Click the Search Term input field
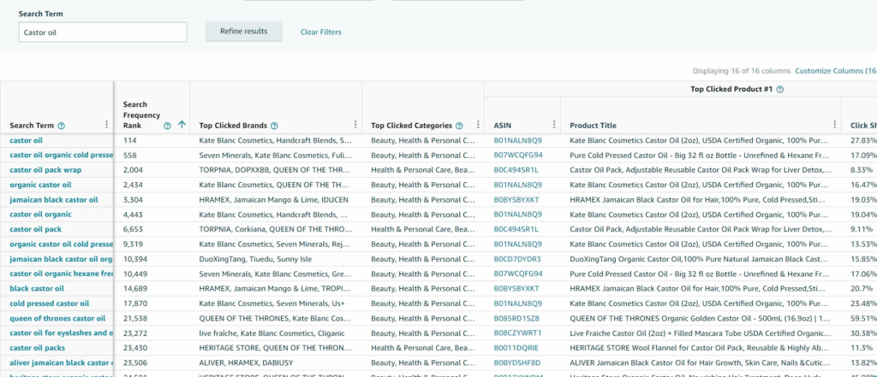Screen dimensions: 877x377 click(x=103, y=32)
